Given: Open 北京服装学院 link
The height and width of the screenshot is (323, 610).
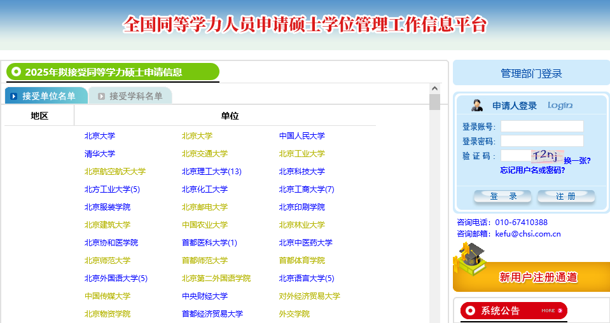Looking at the screenshot, I should [x=107, y=207].
